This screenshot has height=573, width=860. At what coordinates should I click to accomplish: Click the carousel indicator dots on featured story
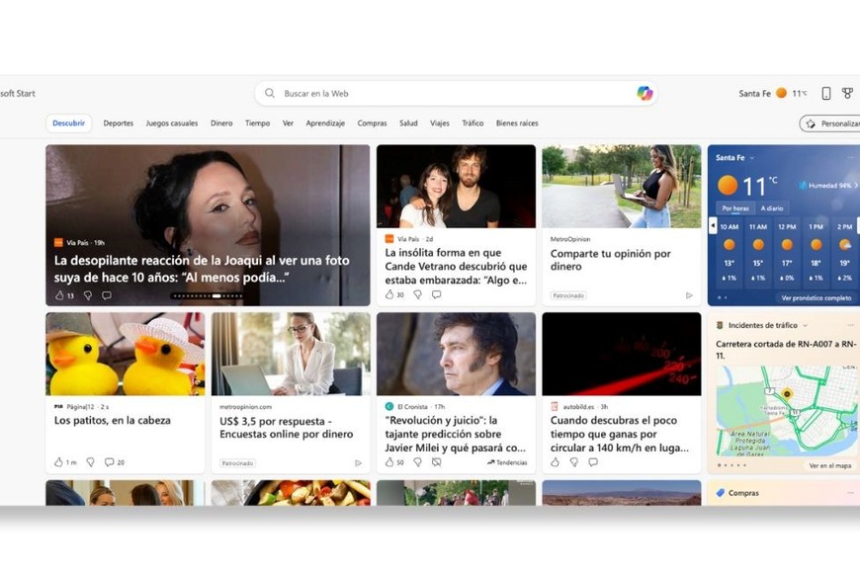pyautogui.click(x=208, y=295)
